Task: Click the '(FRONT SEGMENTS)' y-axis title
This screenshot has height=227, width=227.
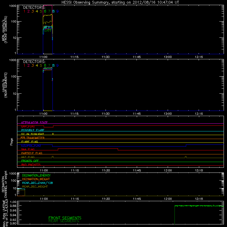Action: (6, 30)
